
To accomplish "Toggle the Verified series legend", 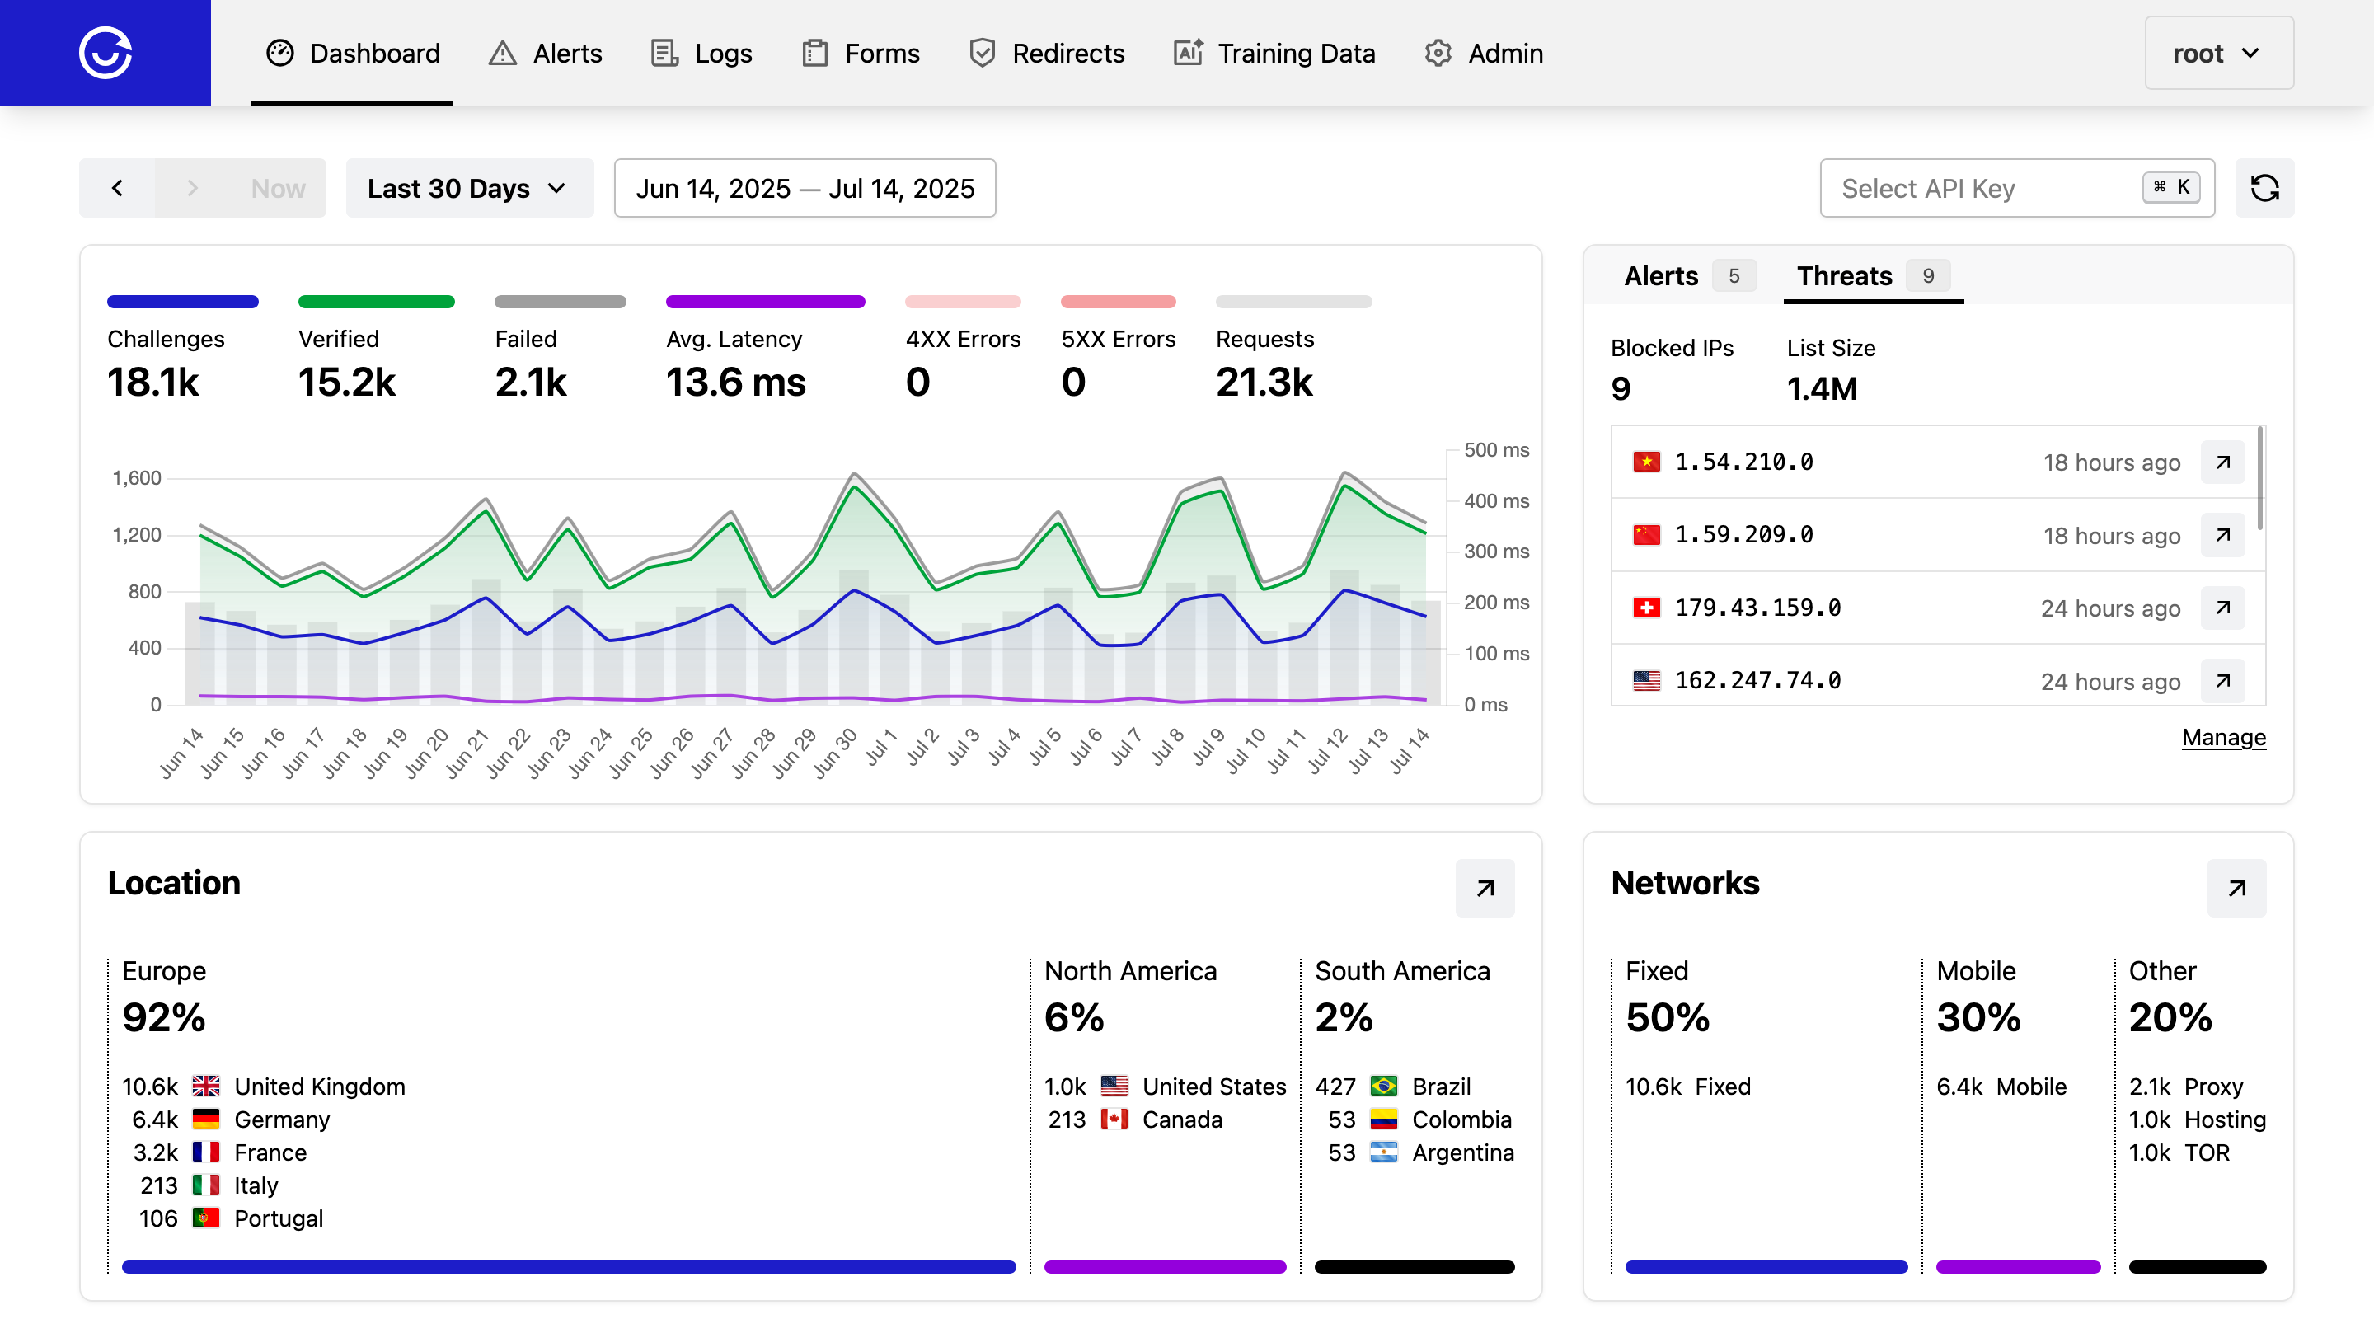I will pos(338,339).
